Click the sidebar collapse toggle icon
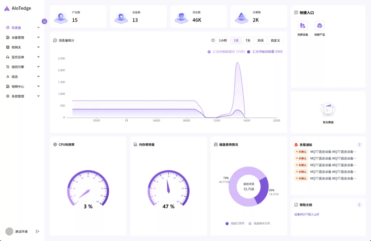 click(44, 21)
